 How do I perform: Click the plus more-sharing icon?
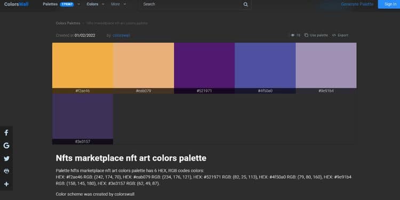(x=6, y=184)
